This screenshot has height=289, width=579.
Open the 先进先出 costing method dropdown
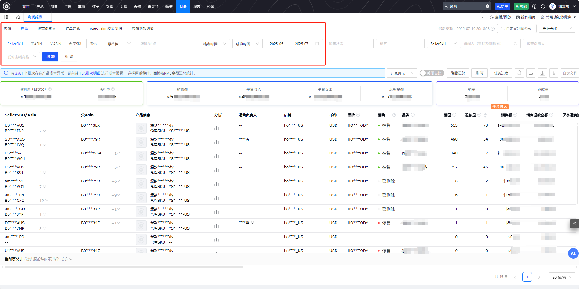557,28
